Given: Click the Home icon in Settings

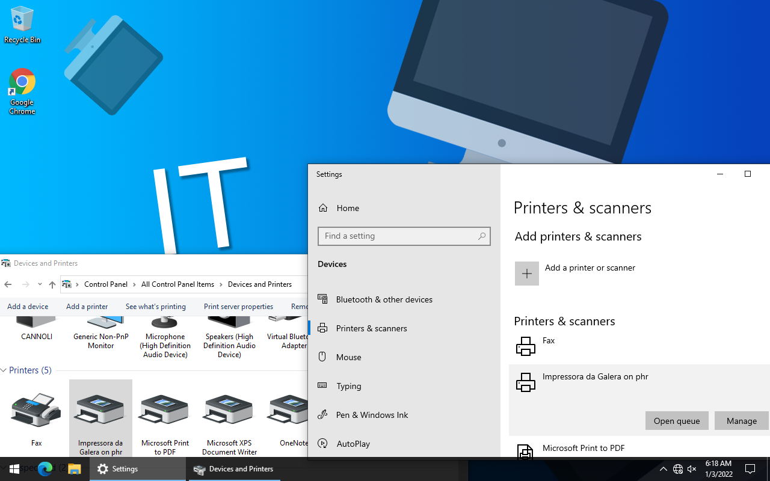Looking at the screenshot, I should coord(323,208).
